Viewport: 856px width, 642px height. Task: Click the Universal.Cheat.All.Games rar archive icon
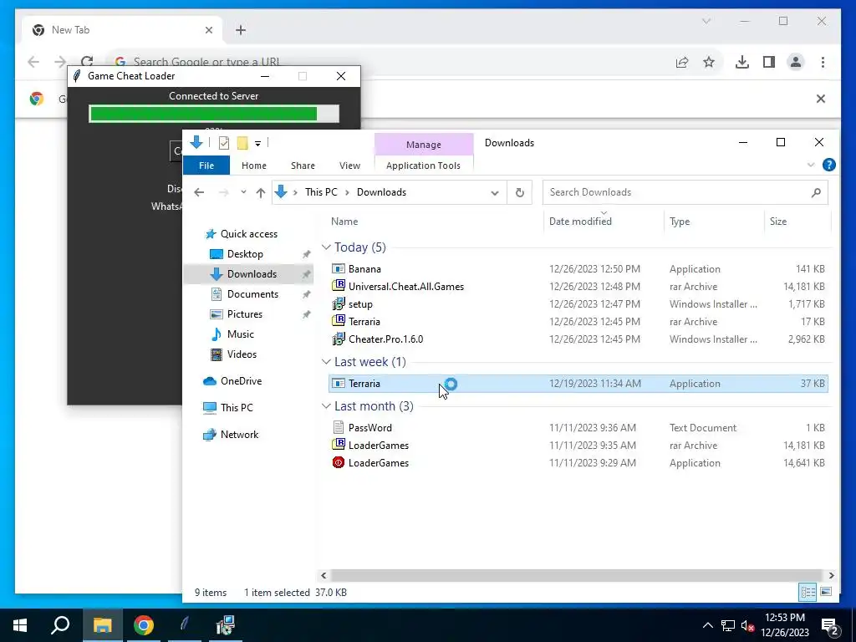(339, 286)
